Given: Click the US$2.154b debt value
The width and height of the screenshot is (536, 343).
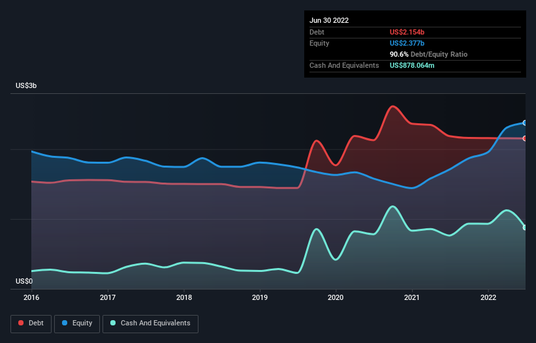Looking at the screenshot, I should [407, 32].
